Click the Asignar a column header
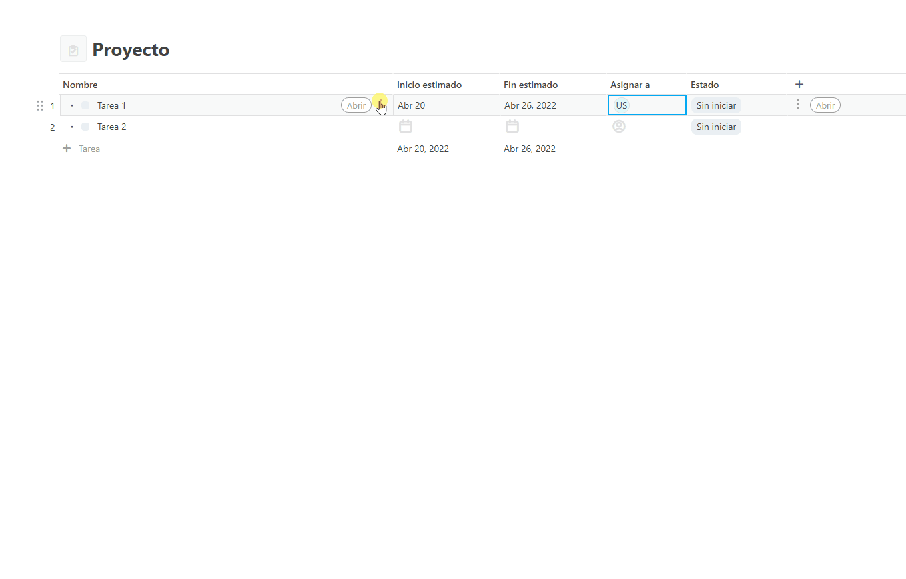 coord(630,85)
